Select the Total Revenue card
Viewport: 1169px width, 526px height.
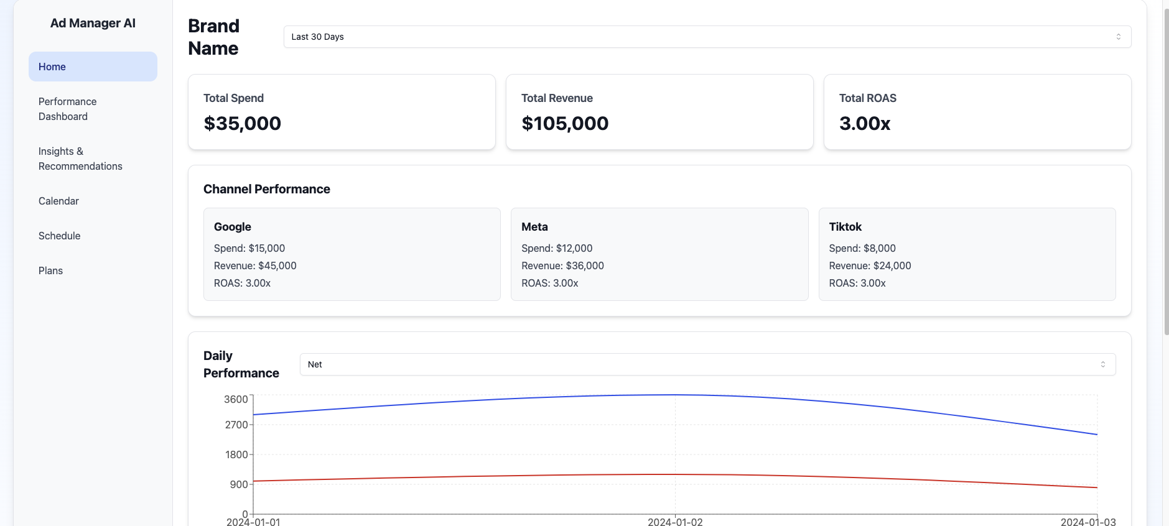point(659,112)
